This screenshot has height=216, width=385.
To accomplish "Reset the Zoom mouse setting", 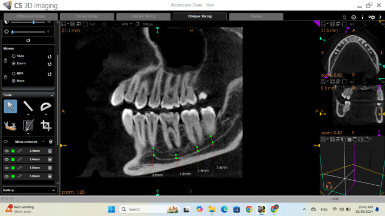I will pyautogui.click(x=50, y=64).
